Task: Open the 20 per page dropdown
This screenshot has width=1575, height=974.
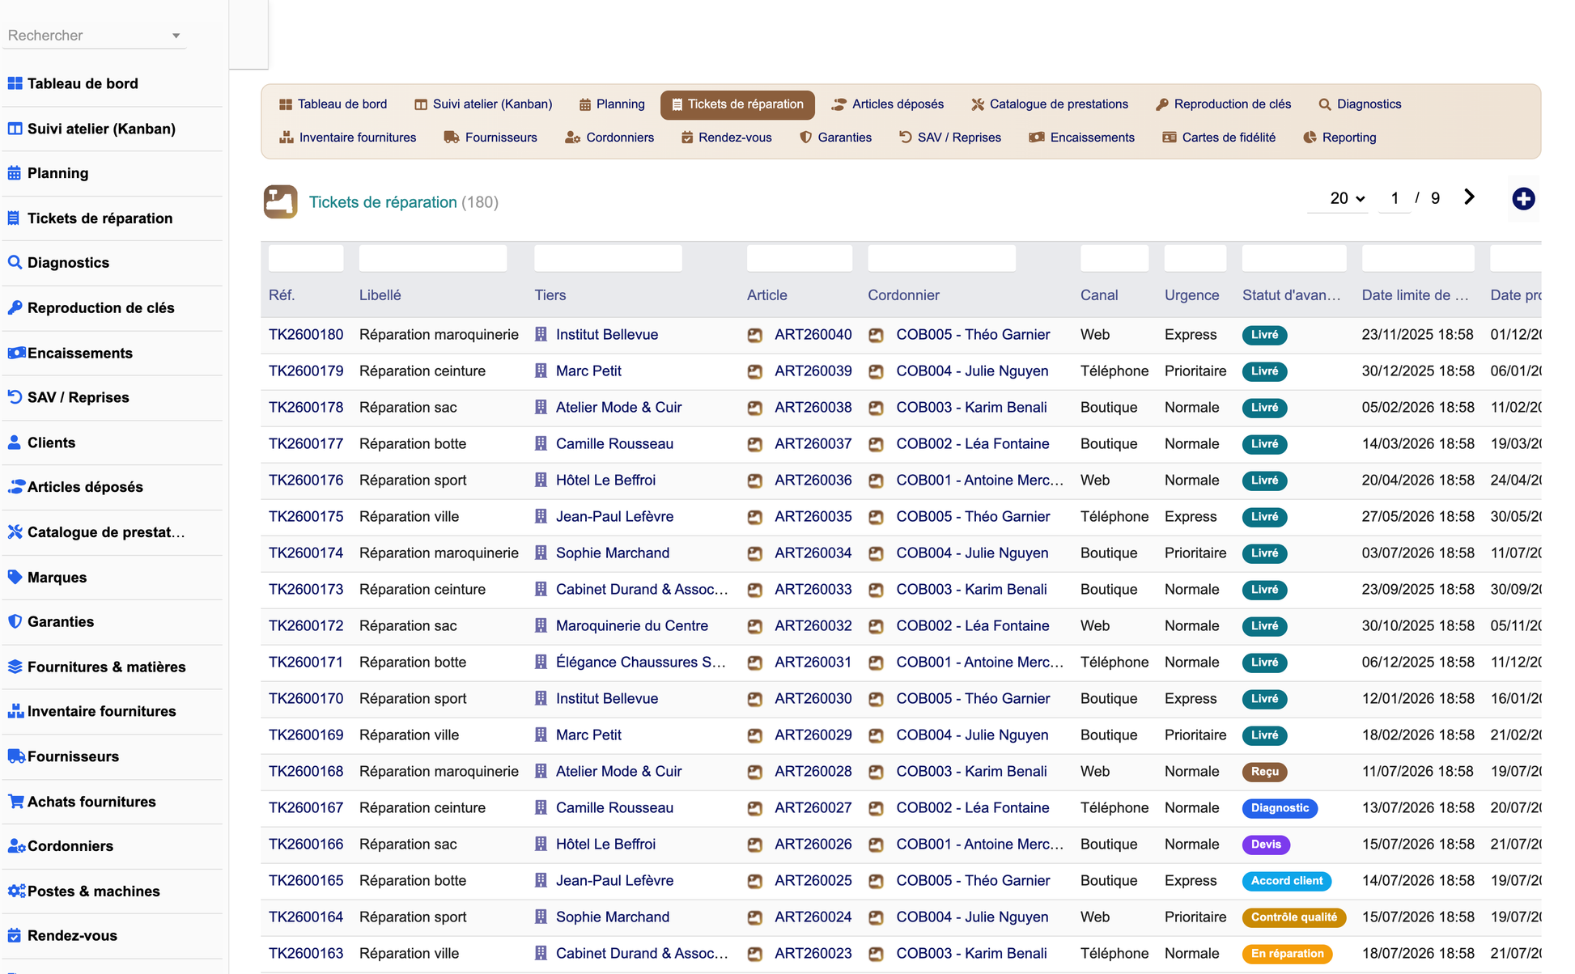Action: point(1347,198)
